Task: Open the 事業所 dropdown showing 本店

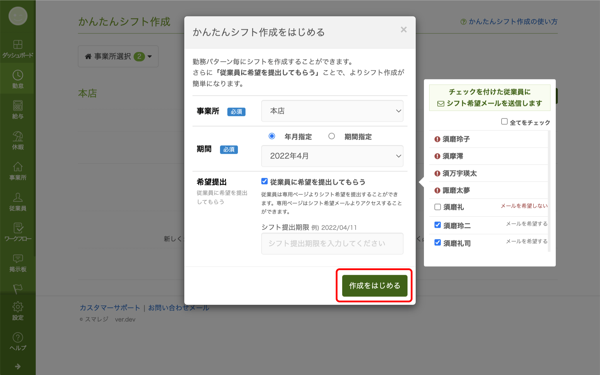Action: [x=332, y=111]
